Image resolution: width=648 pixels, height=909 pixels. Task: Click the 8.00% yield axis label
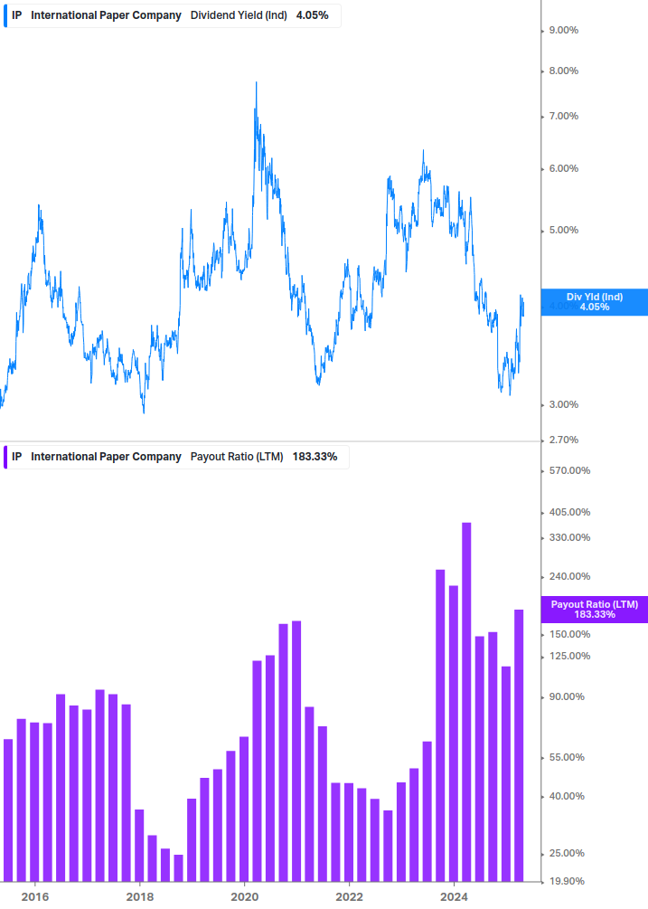tap(563, 71)
